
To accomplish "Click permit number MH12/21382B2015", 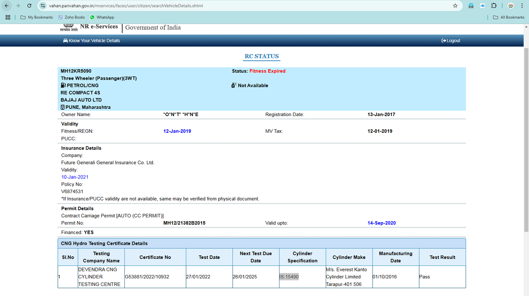I will (184, 223).
